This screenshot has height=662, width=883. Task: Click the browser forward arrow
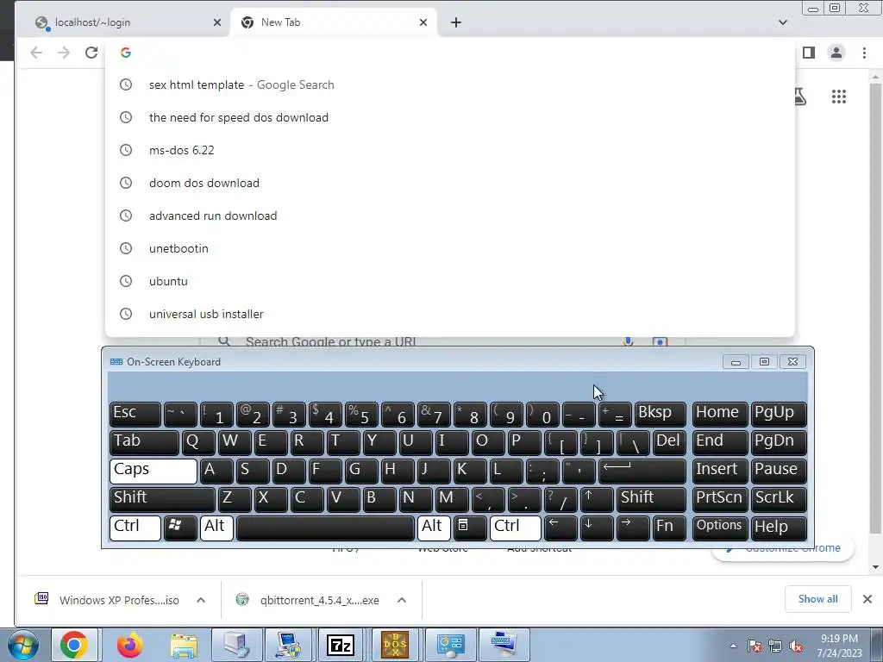[x=64, y=53]
